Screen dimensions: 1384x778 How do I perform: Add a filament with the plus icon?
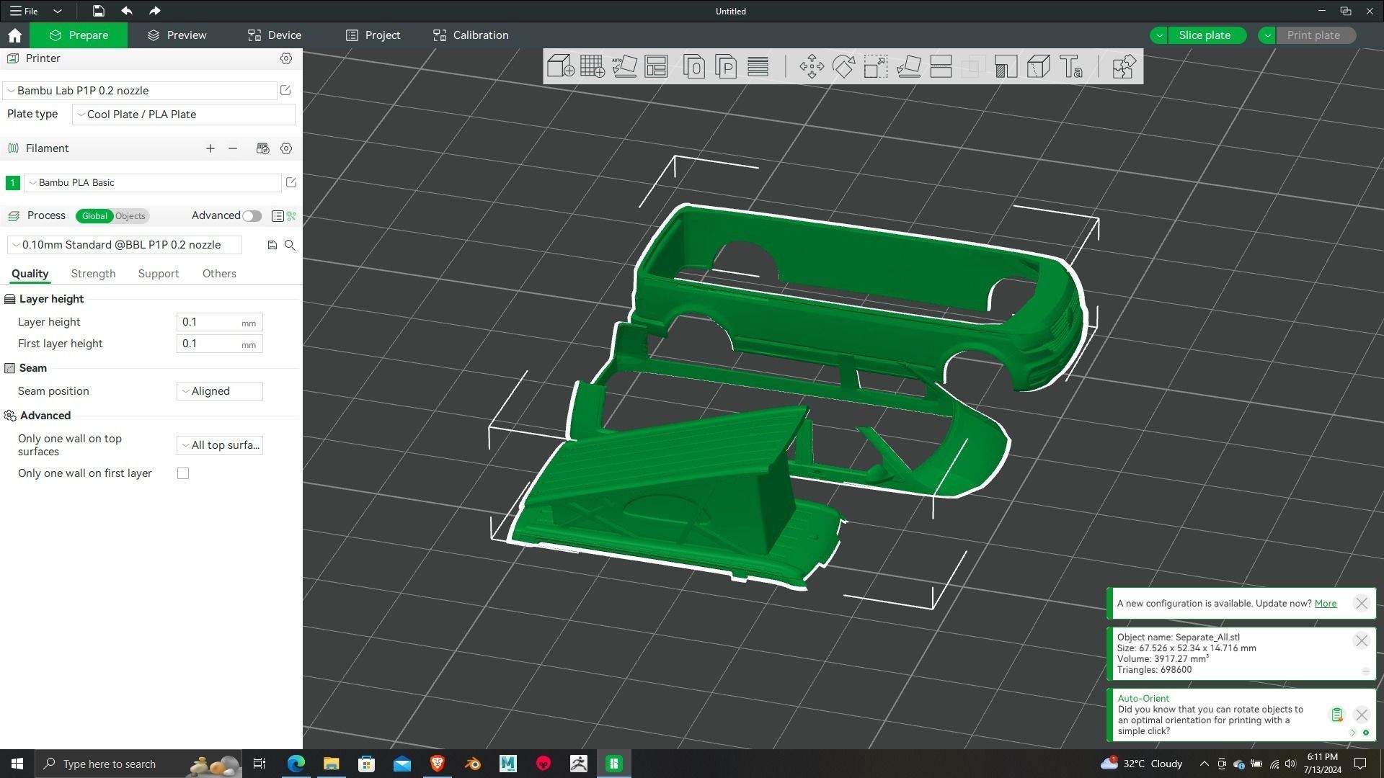coord(210,148)
